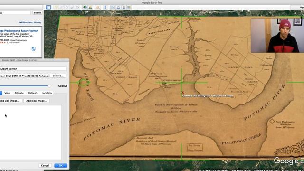Viewport: 304px width, 171px height.
Task: Click into the search text field
Action: (x=15, y=13)
